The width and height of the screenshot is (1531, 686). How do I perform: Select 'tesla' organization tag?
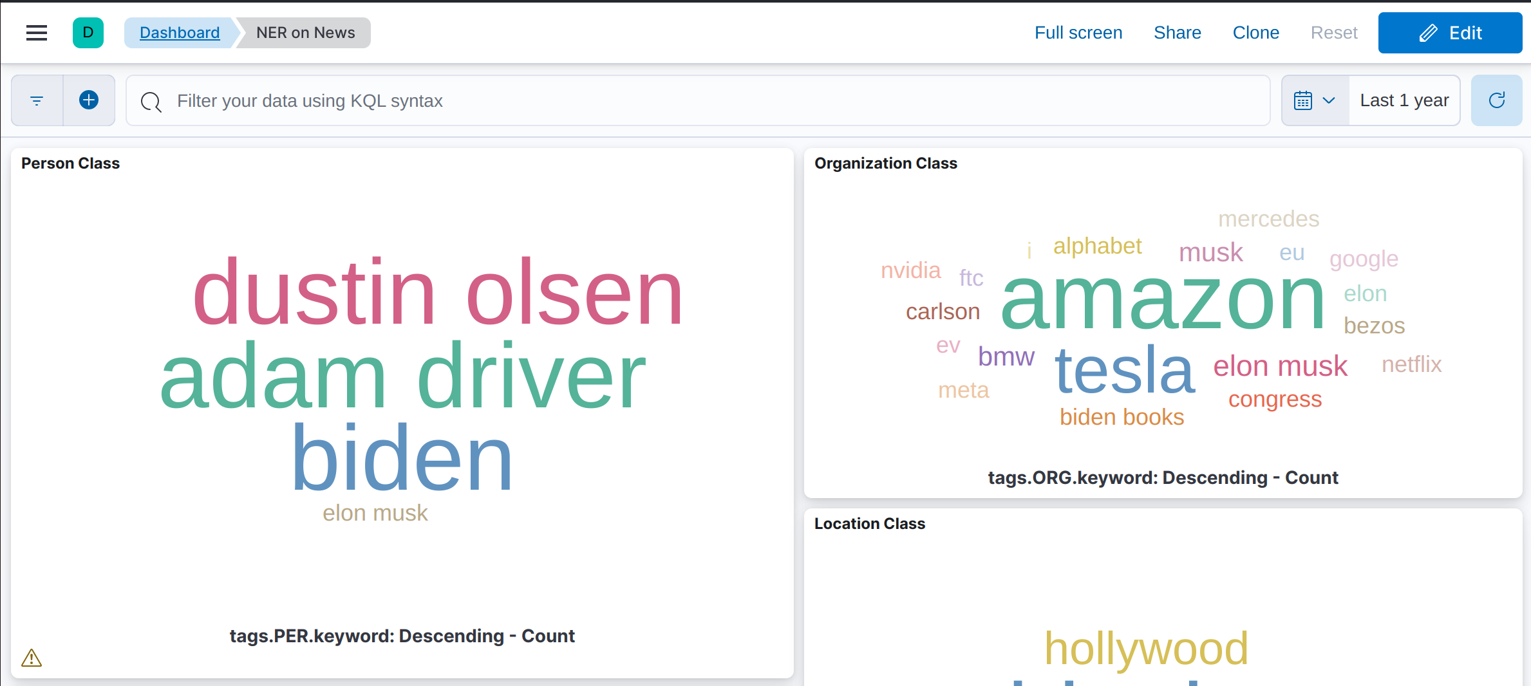pos(1124,369)
